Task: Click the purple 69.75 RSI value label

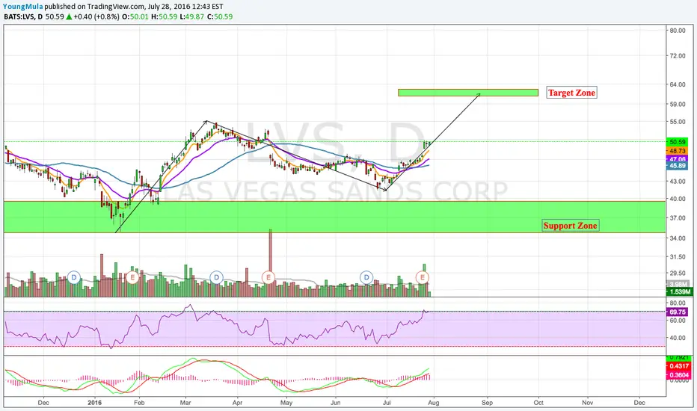Action: point(678,312)
